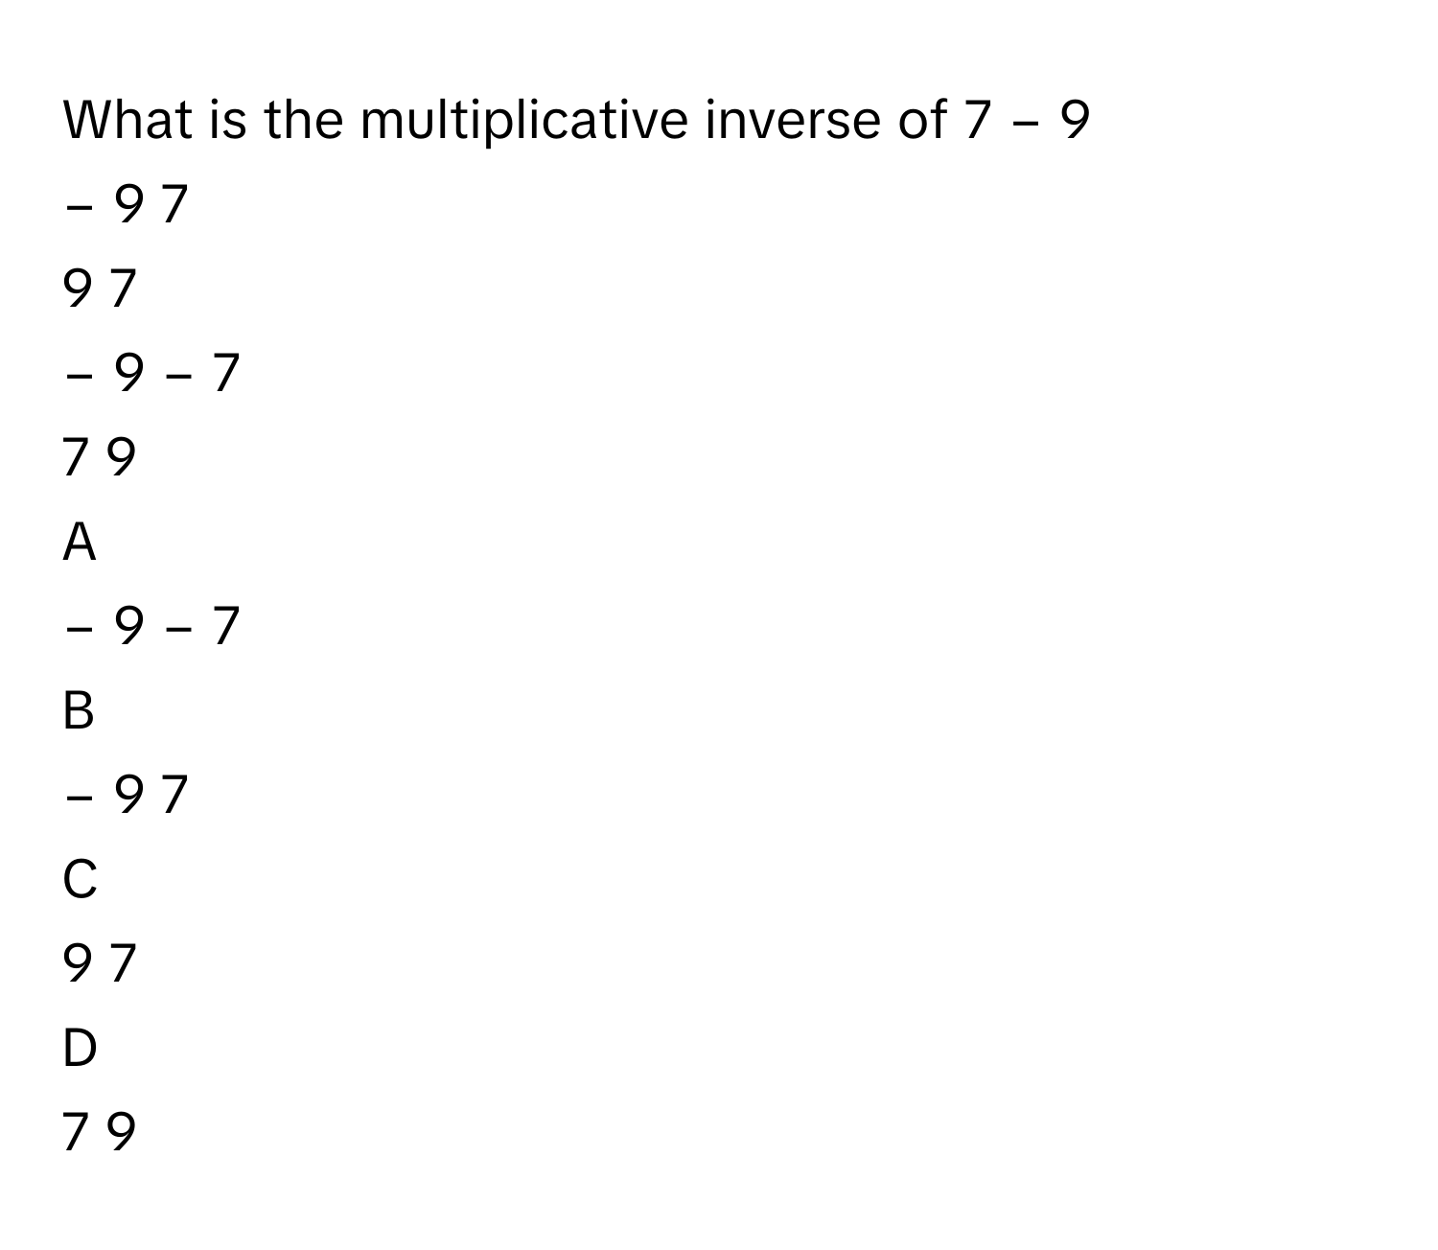The image size is (1438, 1250).
Task: Pick the "– 9 – 7" answer beneath letter A
Action: tap(151, 627)
